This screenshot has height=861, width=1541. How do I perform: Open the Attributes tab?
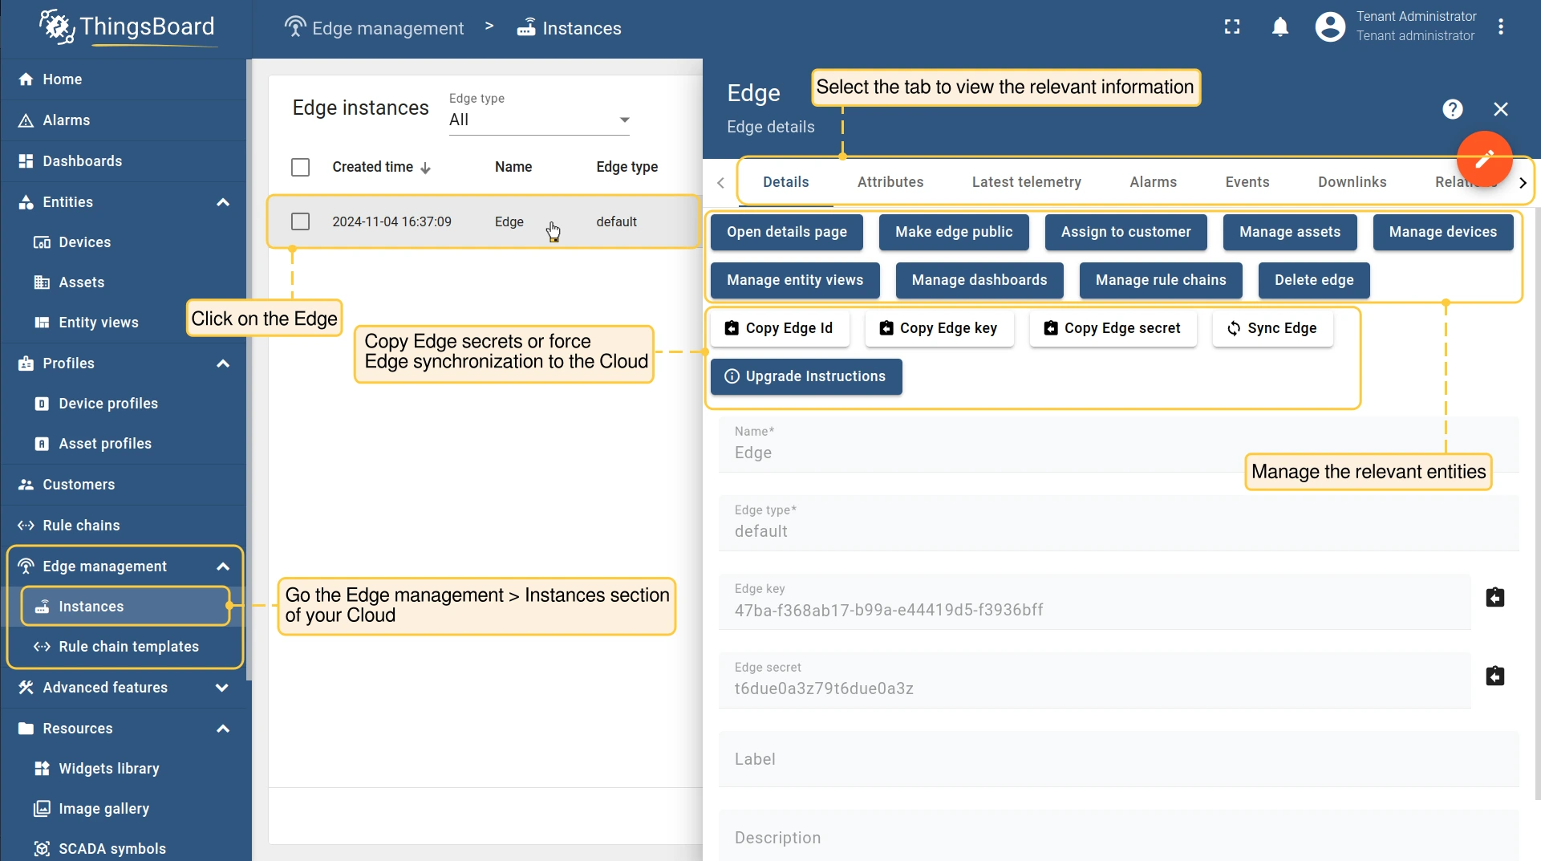(890, 182)
